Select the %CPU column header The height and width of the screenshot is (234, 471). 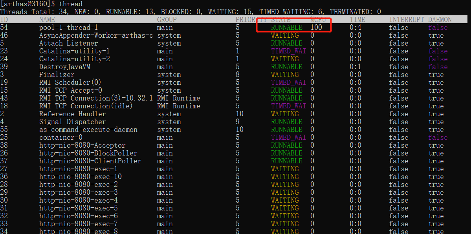(318, 20)
